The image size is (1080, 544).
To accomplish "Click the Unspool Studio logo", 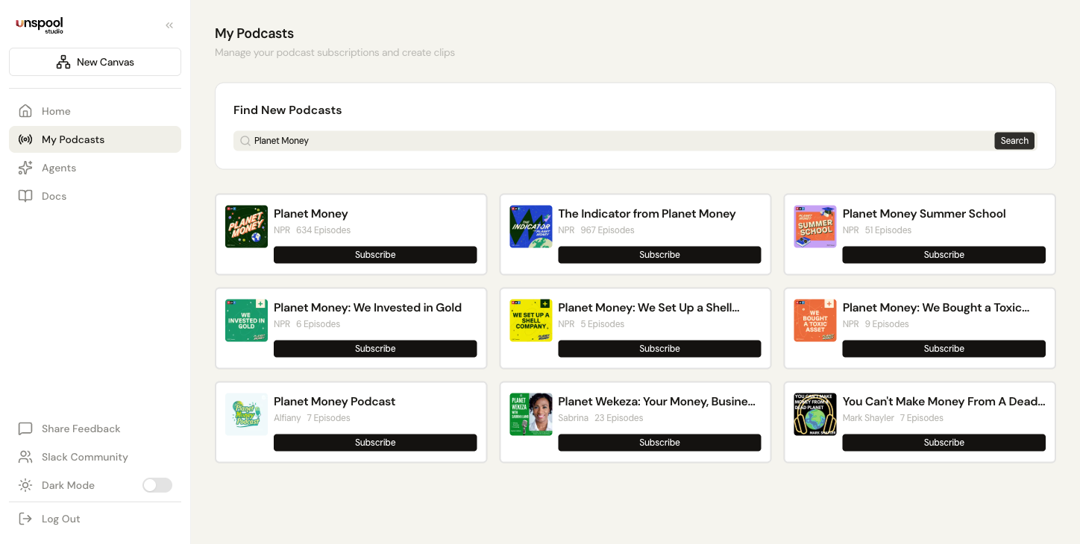I will tap(40, 25).
